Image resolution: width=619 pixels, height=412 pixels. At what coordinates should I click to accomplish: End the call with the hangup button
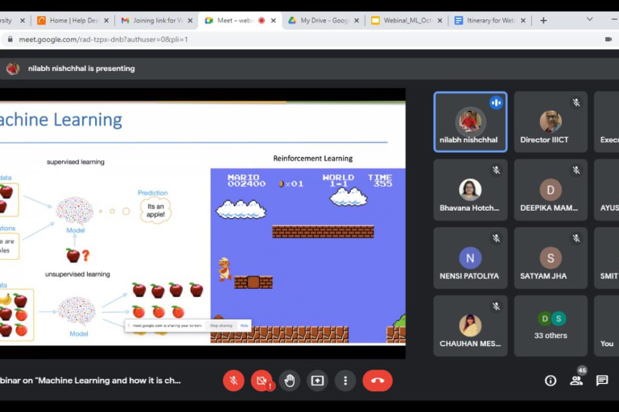tap(377, 381)
